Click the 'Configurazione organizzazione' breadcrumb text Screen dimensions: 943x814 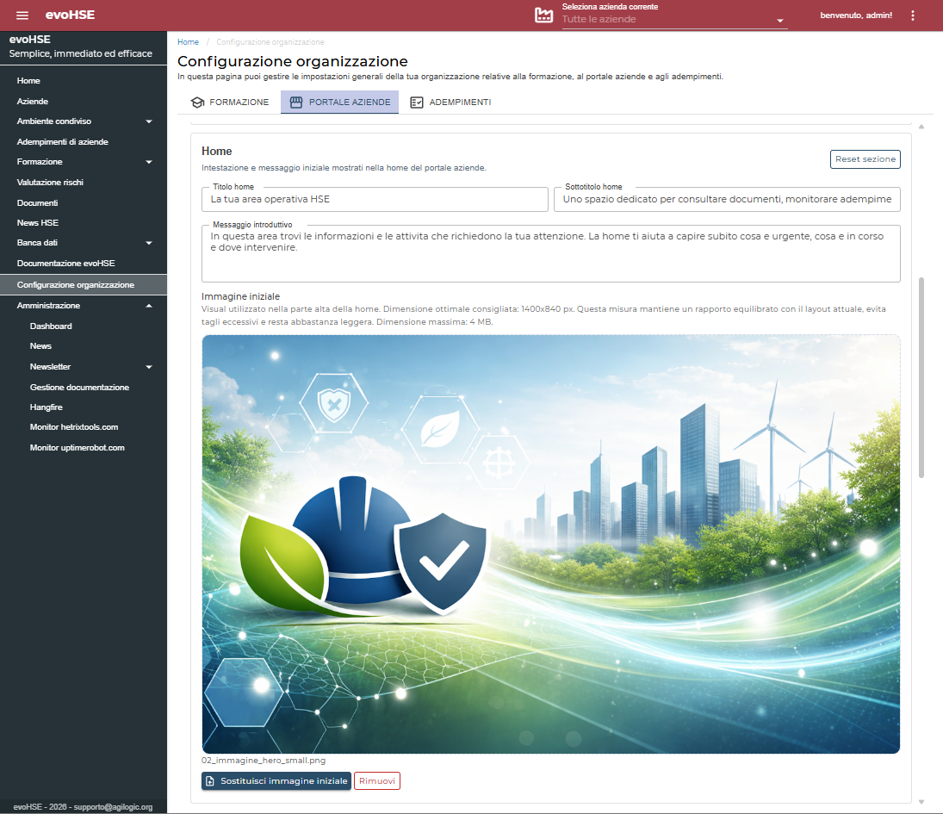pyautogui.click(x=270, y=42)
